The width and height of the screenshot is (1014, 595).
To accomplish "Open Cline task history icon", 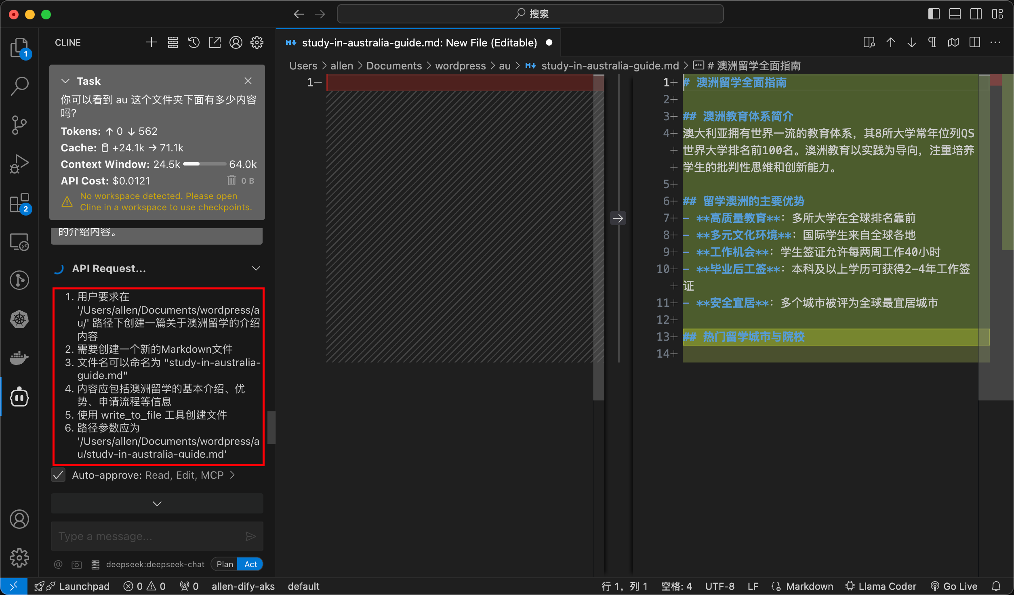I will tap(194, 42).
